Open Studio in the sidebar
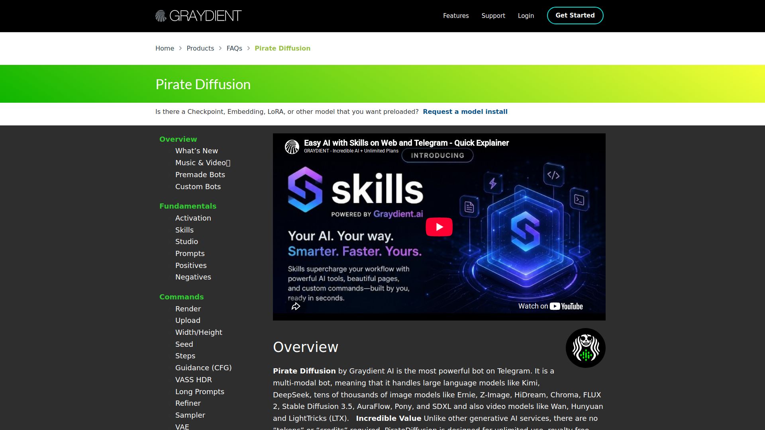Viewport: 765px width, 430px height. pyautogui.click(x=186, y=242)
